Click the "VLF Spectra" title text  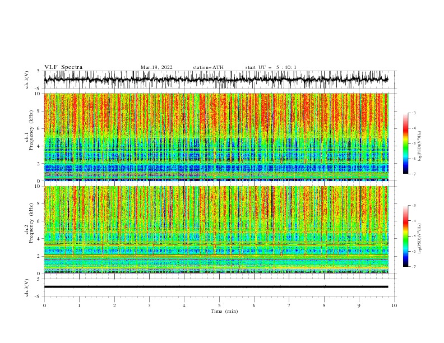click(x=63, y=67)
